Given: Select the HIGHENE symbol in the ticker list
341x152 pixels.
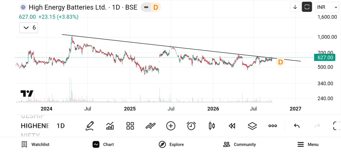Looking at the screenshot, I should pos(35,126).
